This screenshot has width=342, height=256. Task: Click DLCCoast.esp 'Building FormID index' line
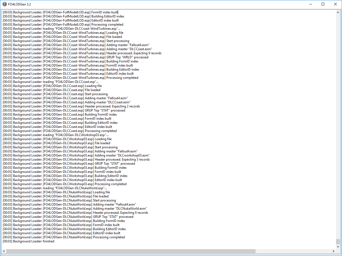[60, 115]
